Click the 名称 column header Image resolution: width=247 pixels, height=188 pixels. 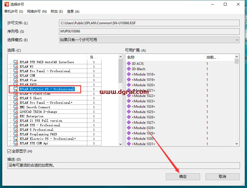pos(165,57)
